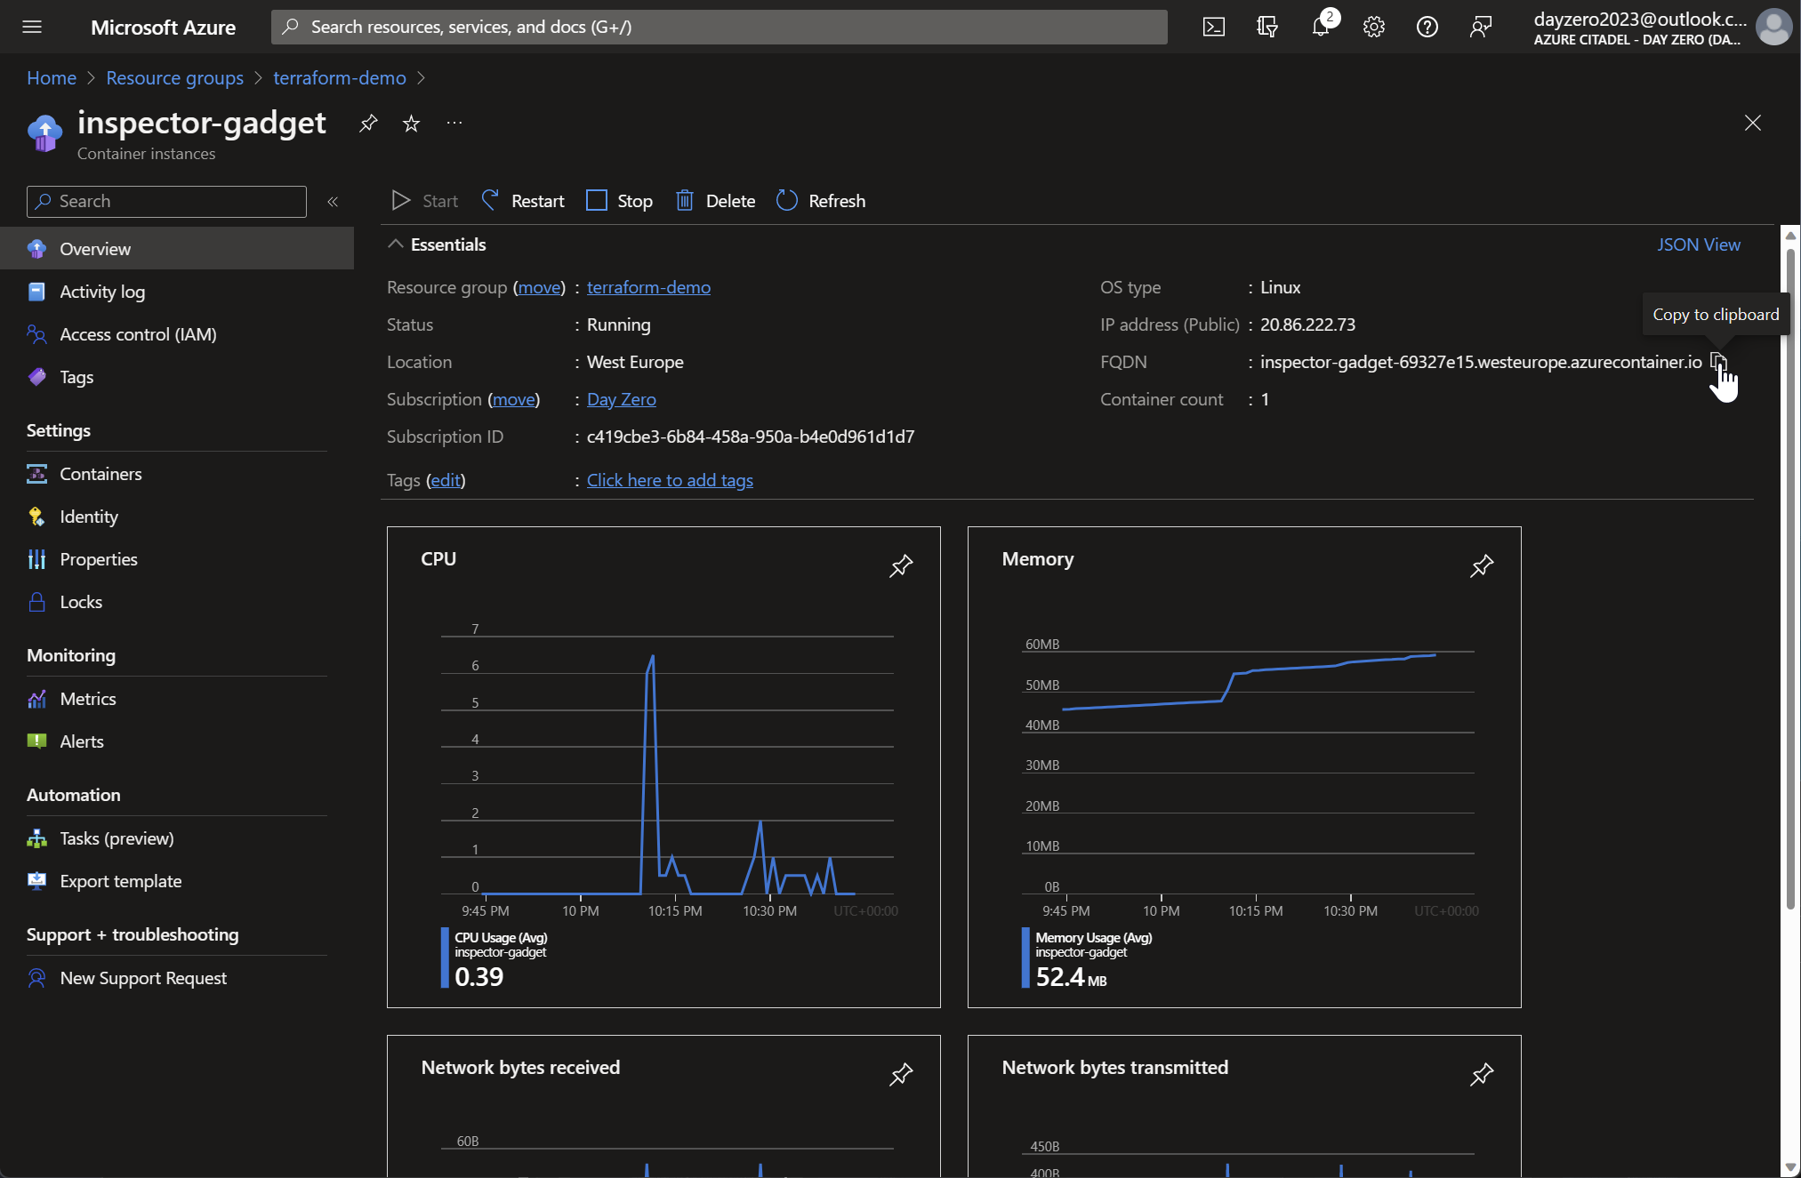Open the Directories and subscriptions filter icon
The width and height of the screenshot is (1801, 1178).
click(x=1266, y=27)
